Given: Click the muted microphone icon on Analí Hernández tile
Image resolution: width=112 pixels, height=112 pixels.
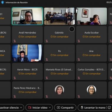Looking at the screenshot, I should click(15, 41).
